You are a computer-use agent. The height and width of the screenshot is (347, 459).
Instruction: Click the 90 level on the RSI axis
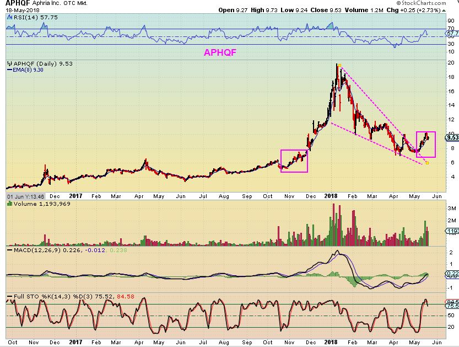click(451, 21)
